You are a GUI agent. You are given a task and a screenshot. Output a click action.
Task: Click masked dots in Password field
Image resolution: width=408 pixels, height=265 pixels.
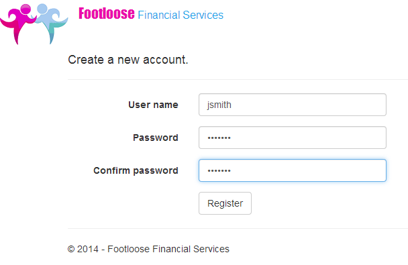click(x=219, y=138)
